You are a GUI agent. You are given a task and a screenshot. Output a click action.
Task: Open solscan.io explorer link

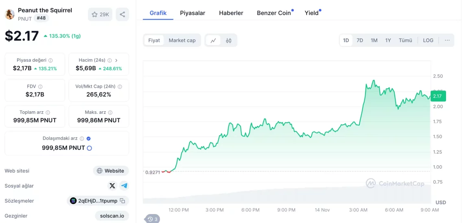(112, 216)
